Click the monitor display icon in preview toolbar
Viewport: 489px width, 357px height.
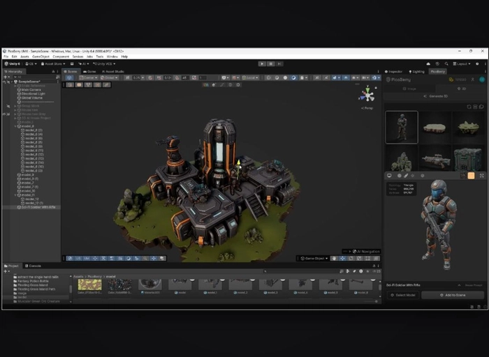389,176
